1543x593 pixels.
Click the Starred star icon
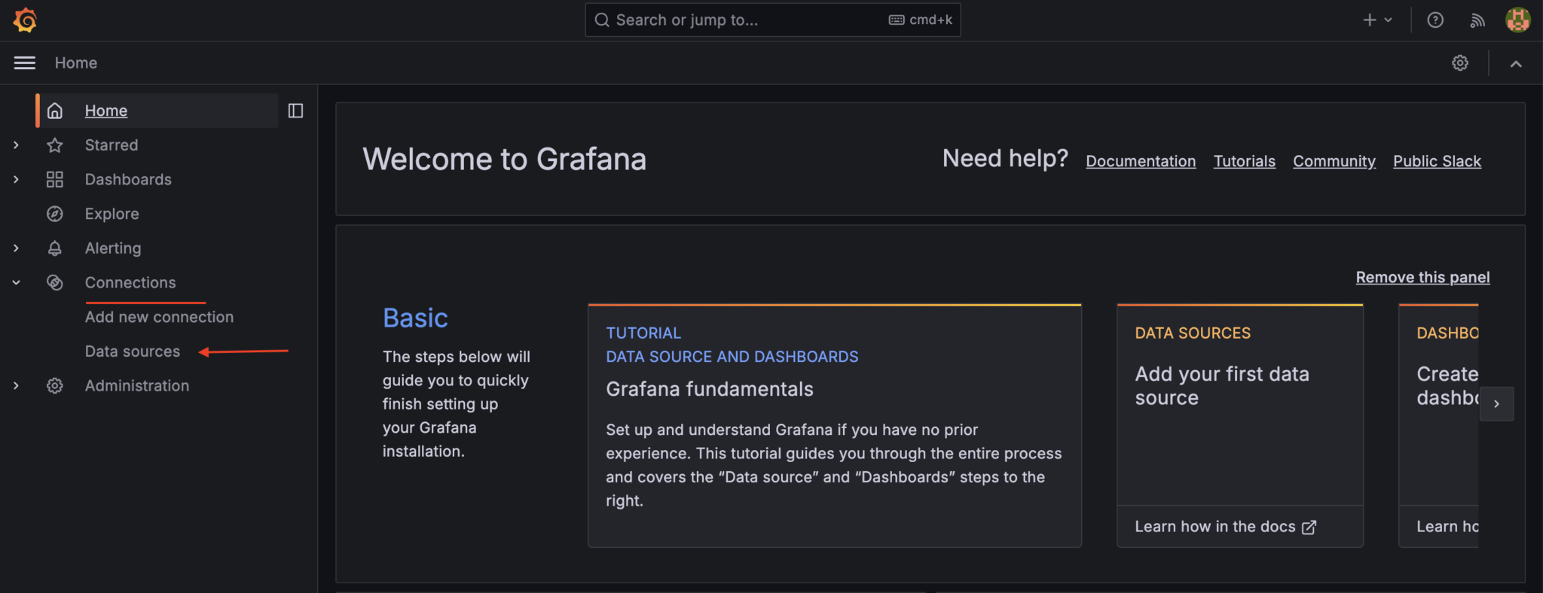click(55, 145)
